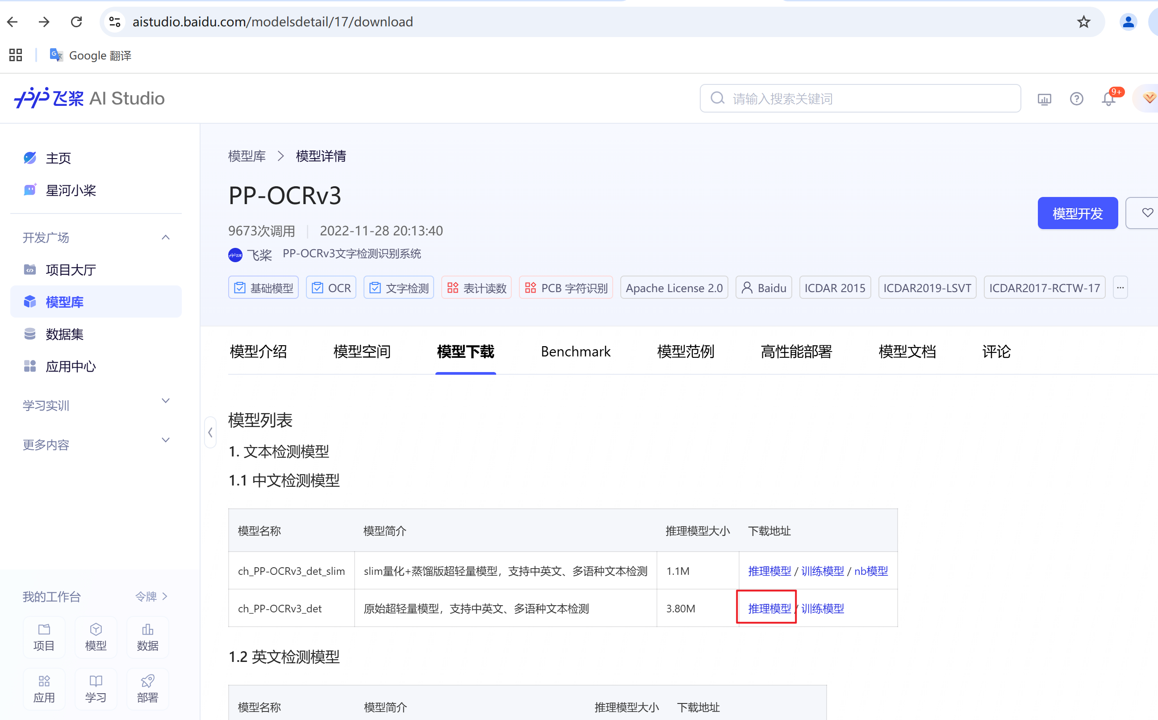Screen dimensions: 1158x720
Task: Click the ellipsis to show more tags
Action: pyautogui.click(x=1120, y=287)
